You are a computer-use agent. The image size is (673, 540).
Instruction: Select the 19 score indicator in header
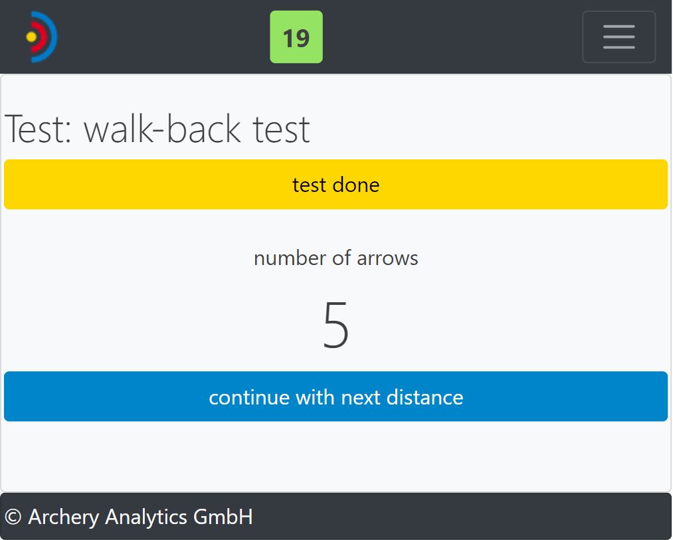[x=296, y=37]
